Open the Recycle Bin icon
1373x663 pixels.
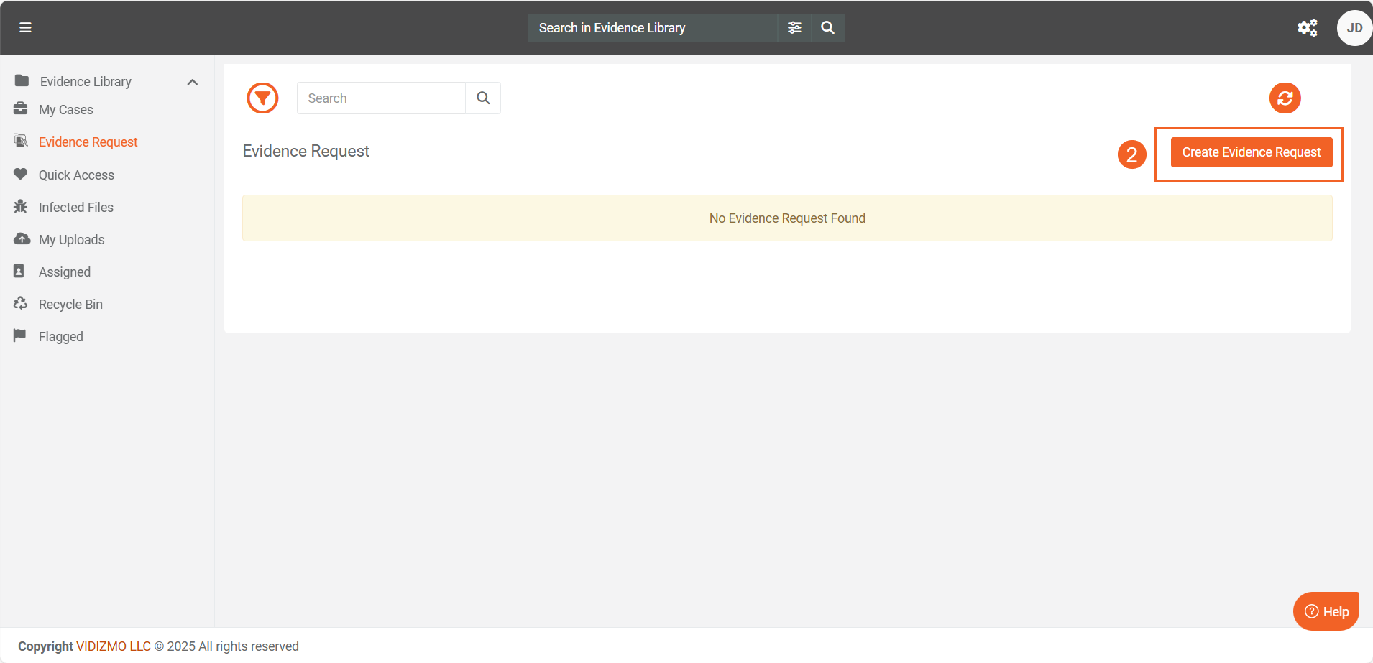tap(22, 304)
